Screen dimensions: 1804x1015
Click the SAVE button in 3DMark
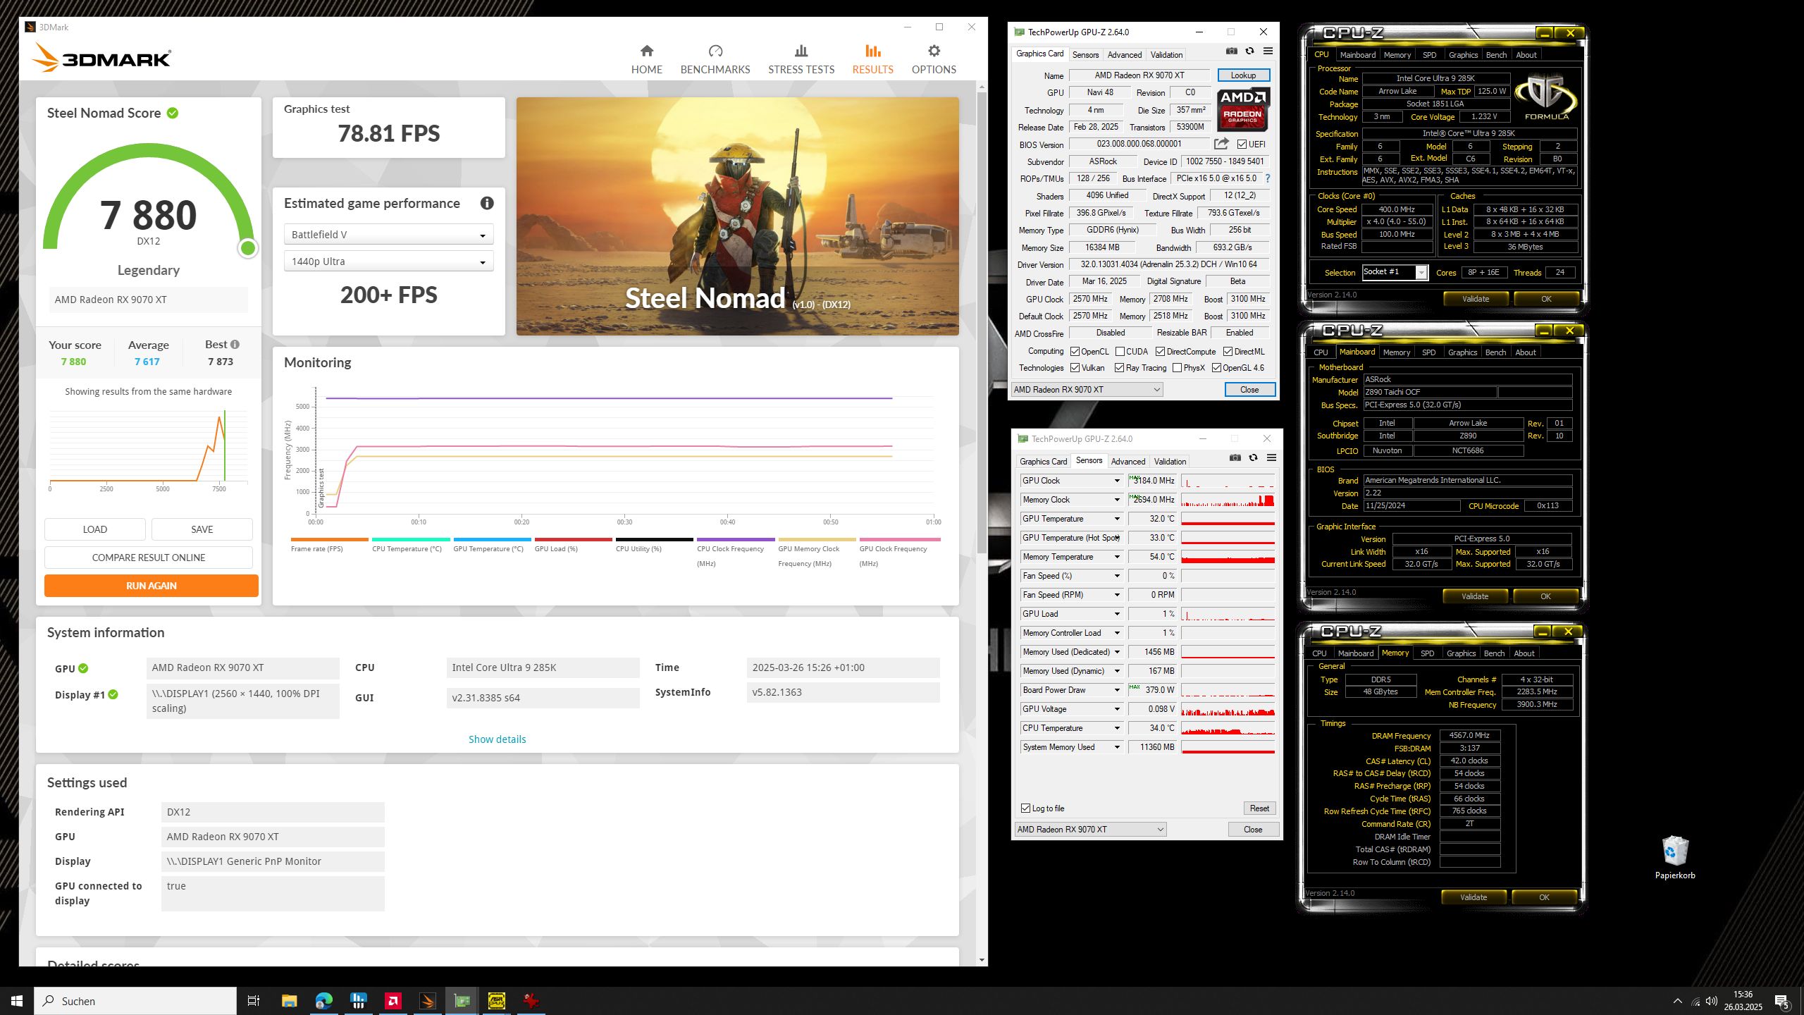click(202, 529)
